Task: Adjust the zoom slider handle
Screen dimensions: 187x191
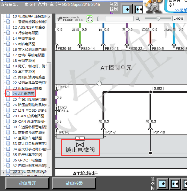Action: [x=158, y=18]
